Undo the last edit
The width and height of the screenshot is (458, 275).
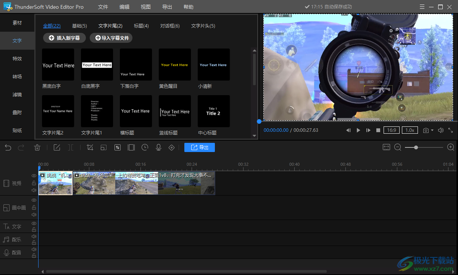click(x=8, y=147)
